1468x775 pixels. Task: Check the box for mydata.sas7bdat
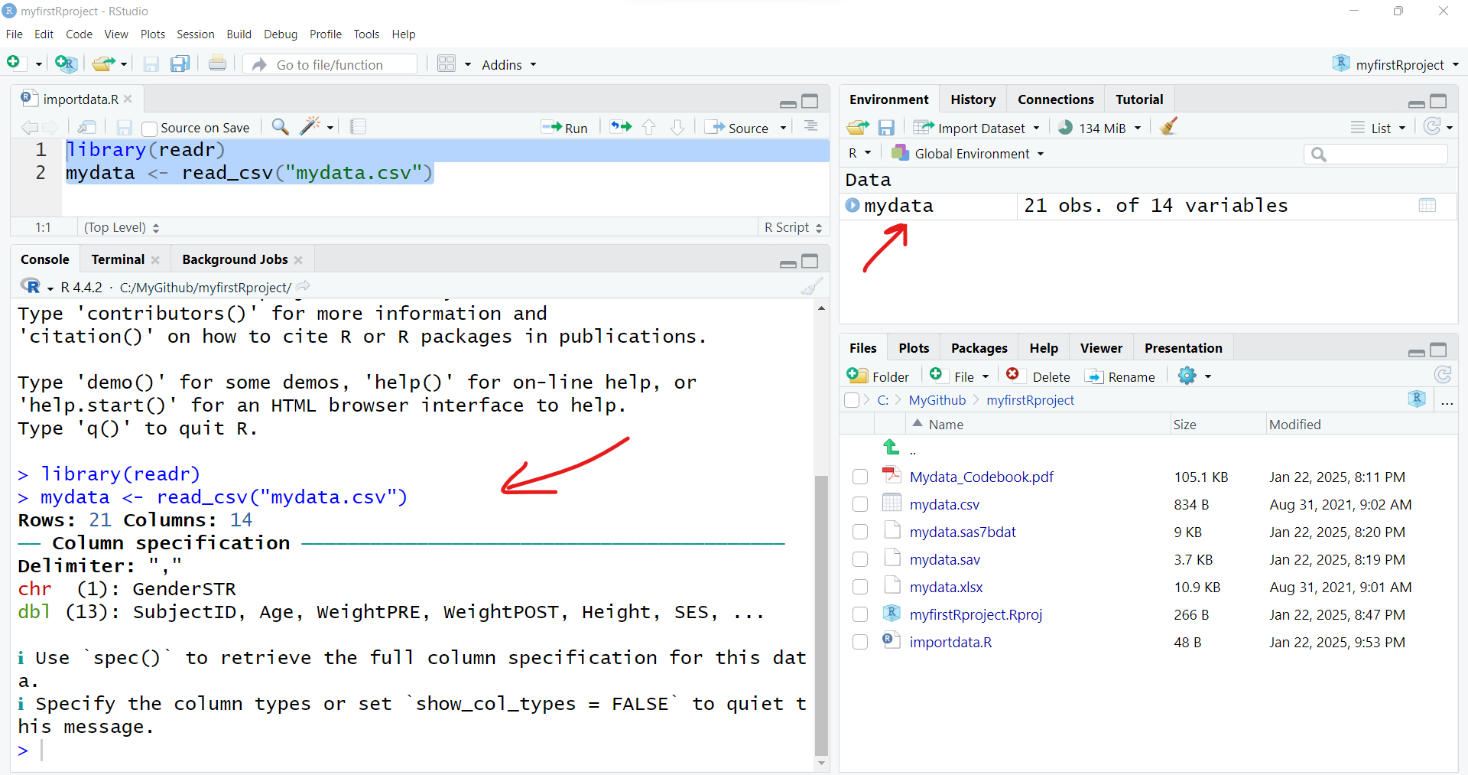[860, 532]
